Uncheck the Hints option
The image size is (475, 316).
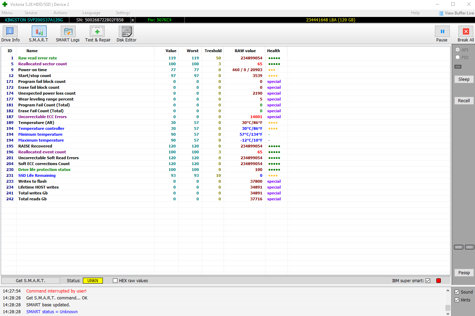tap(457, 300)
